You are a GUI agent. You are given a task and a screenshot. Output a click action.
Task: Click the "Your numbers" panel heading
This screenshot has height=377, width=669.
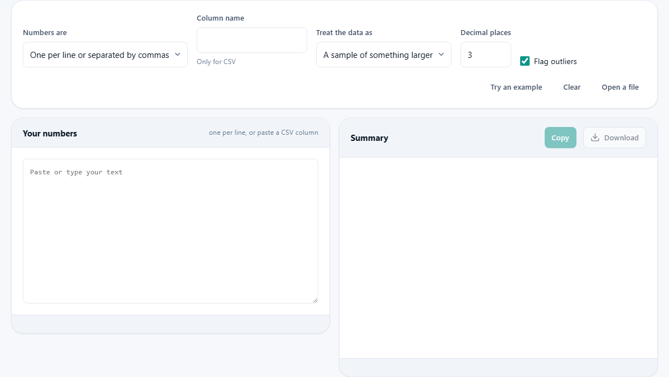coord(50,134)
